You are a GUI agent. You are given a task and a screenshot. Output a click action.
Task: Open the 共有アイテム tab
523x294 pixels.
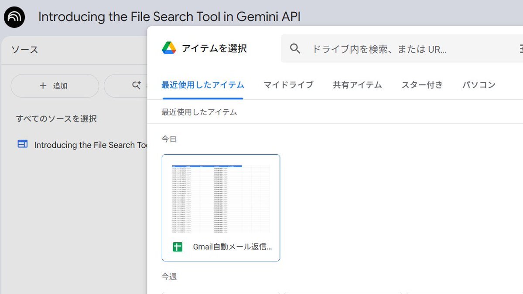pyautogui.click(x=357, y=85)
